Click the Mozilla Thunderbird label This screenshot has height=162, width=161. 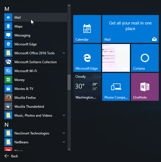pyautogui.click(x=29, y=107)
